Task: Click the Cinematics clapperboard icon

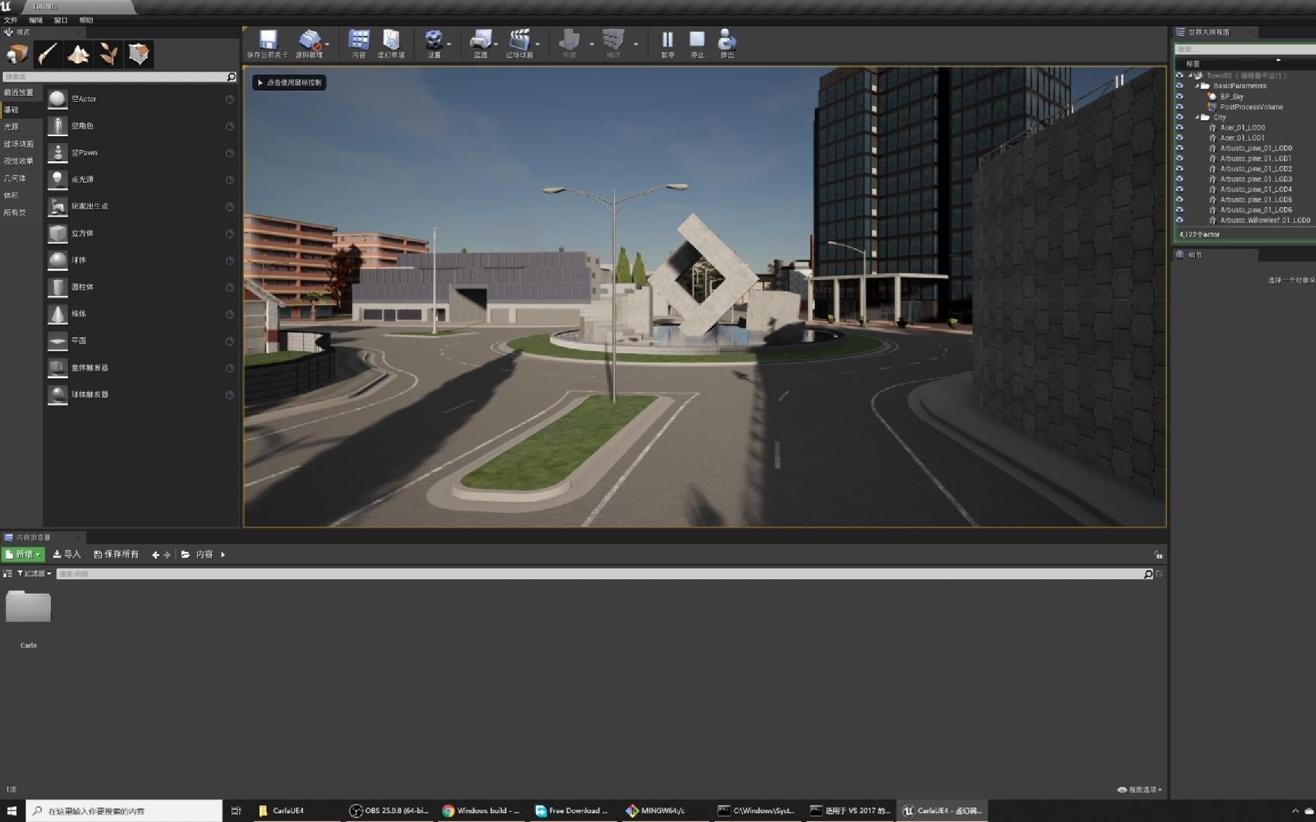Action: tap(519, 43)
